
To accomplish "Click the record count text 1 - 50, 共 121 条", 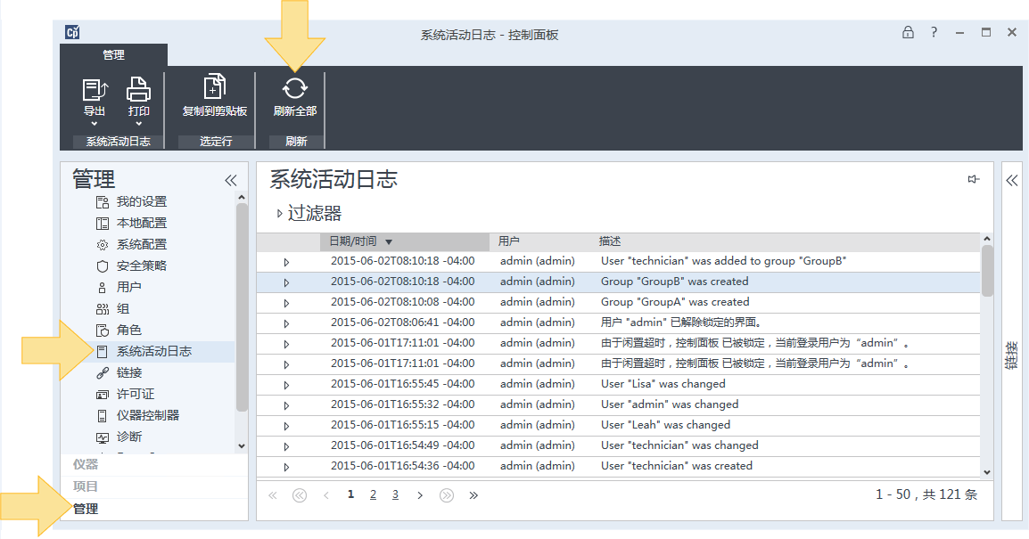I will pyautogui.click(x=926, y=494).
